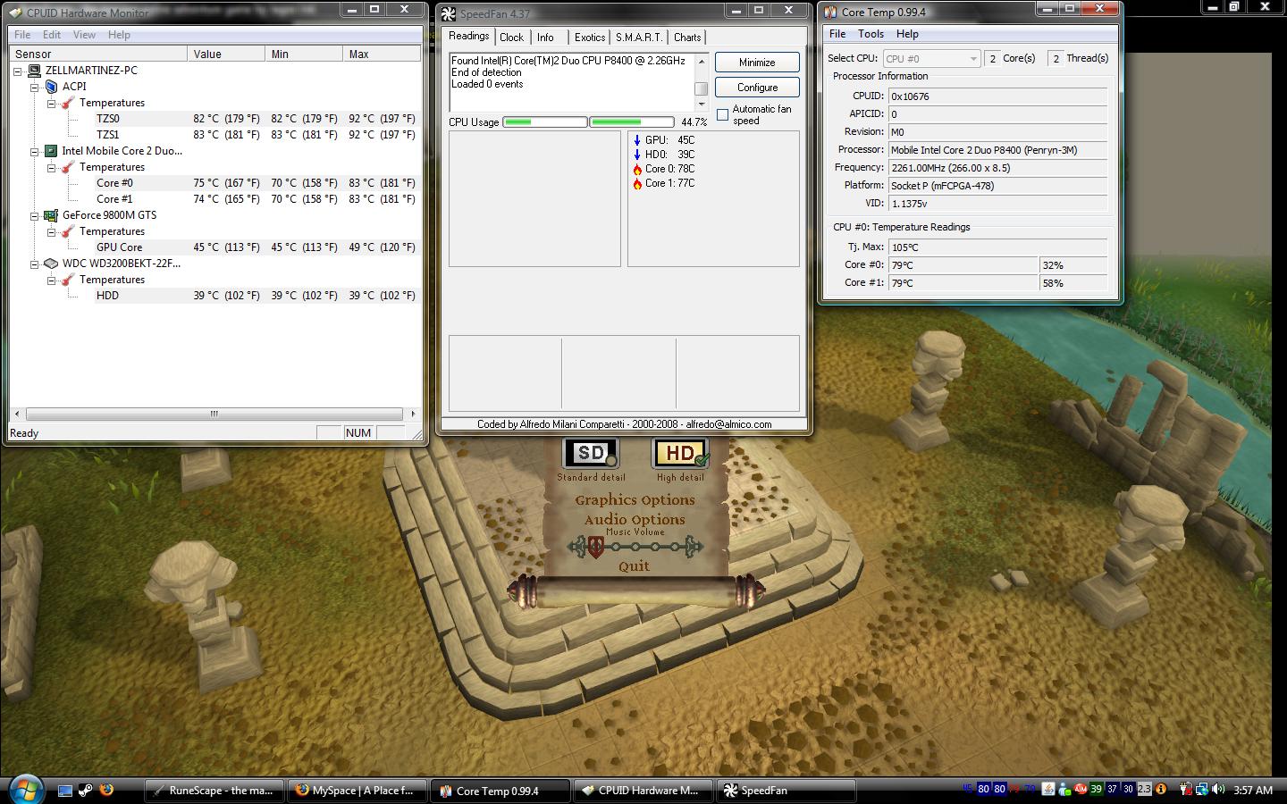
Task: Open Tools menu in Core Temp
Action: tap(871, 34)
